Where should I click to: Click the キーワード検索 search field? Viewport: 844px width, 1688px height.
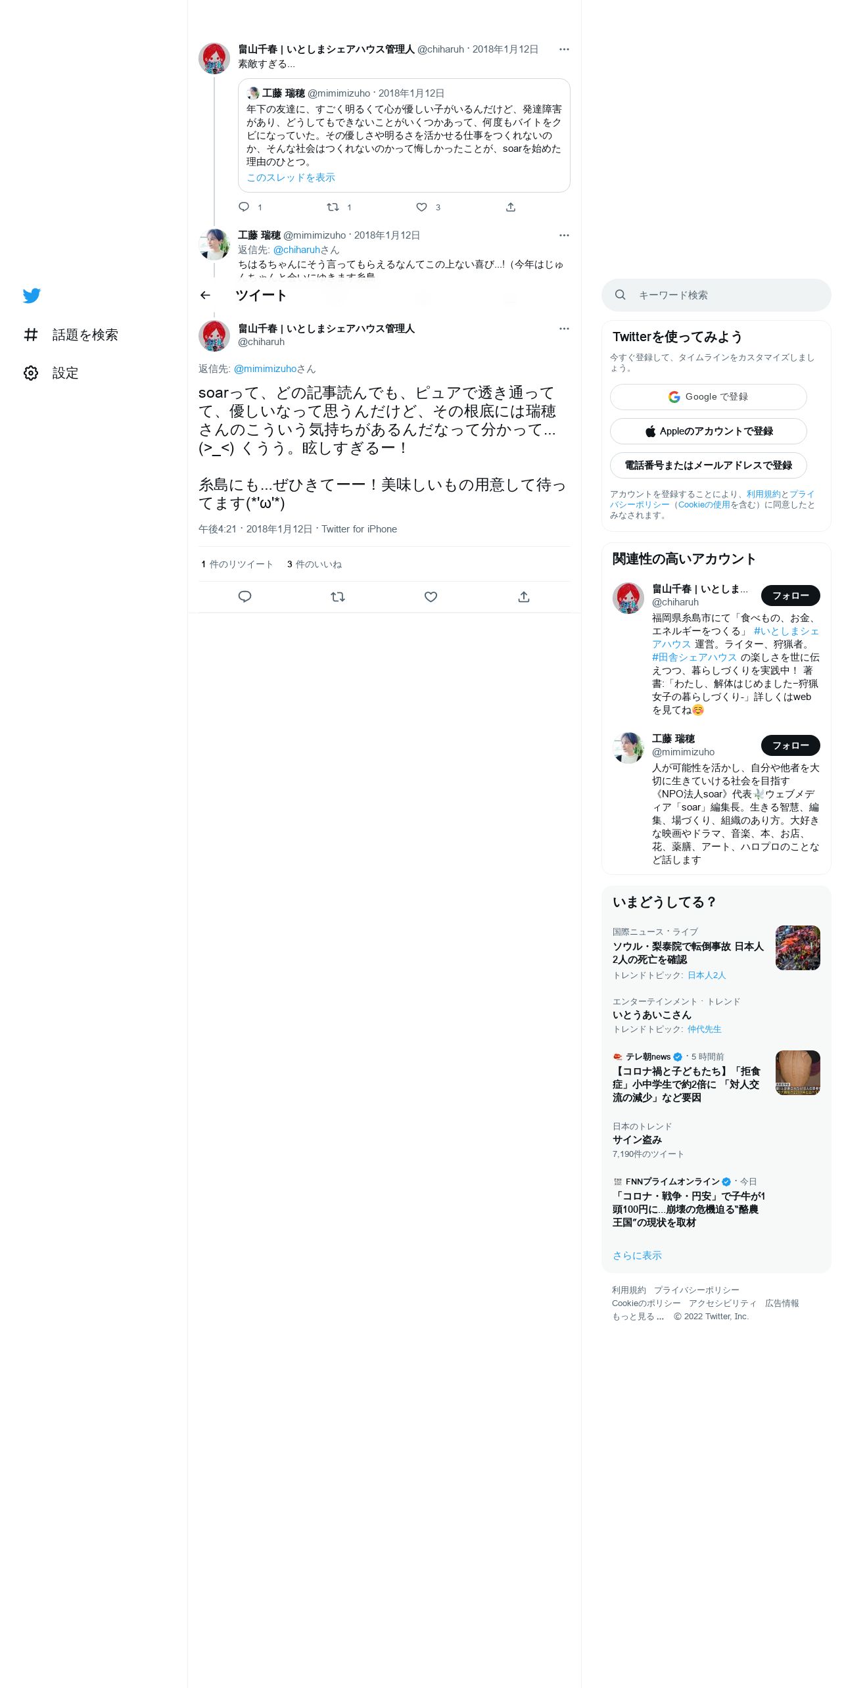tap(716, 295)
